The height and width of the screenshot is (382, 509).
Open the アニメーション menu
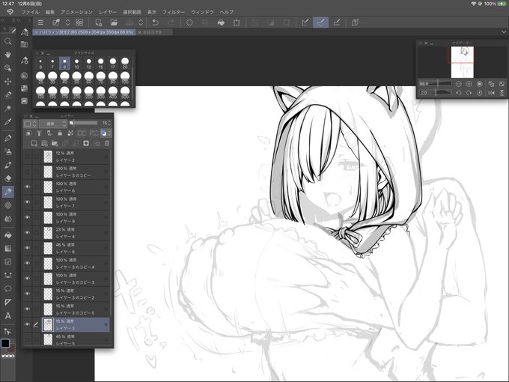coord(76,12)
